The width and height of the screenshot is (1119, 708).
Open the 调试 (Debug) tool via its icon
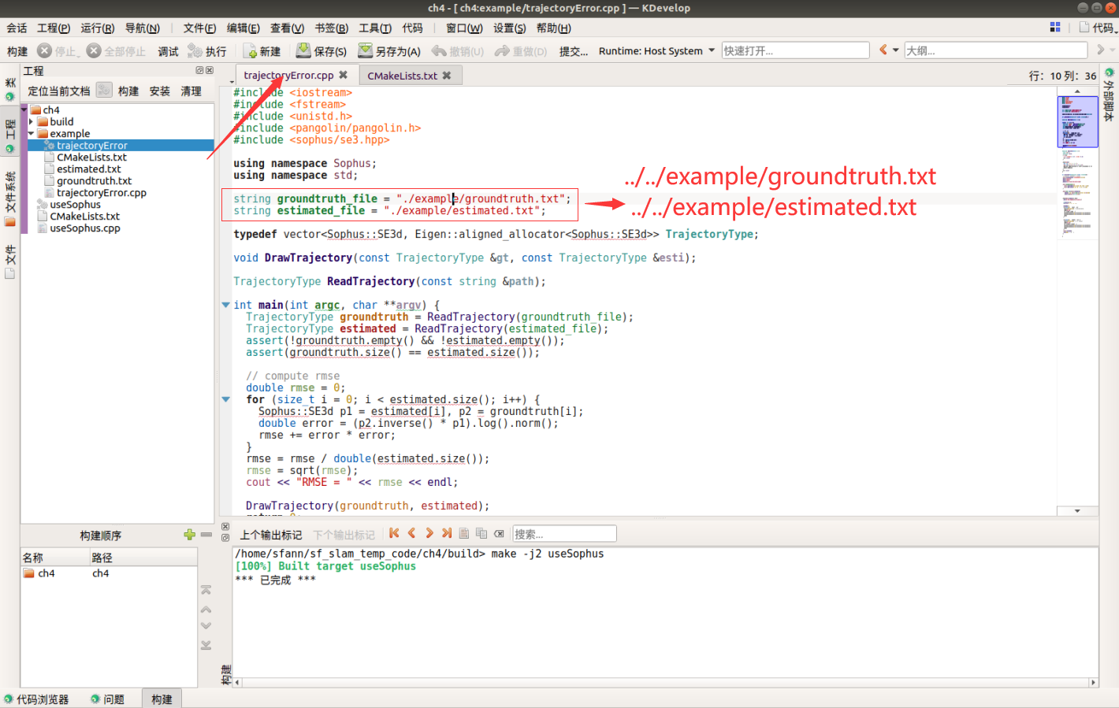167,50
